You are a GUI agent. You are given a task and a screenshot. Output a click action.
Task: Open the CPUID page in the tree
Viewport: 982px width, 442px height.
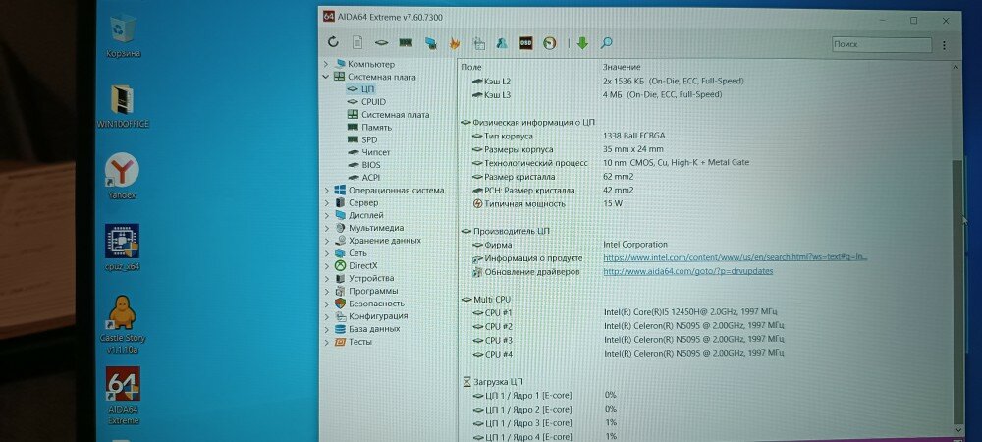(x=373, y=102)
